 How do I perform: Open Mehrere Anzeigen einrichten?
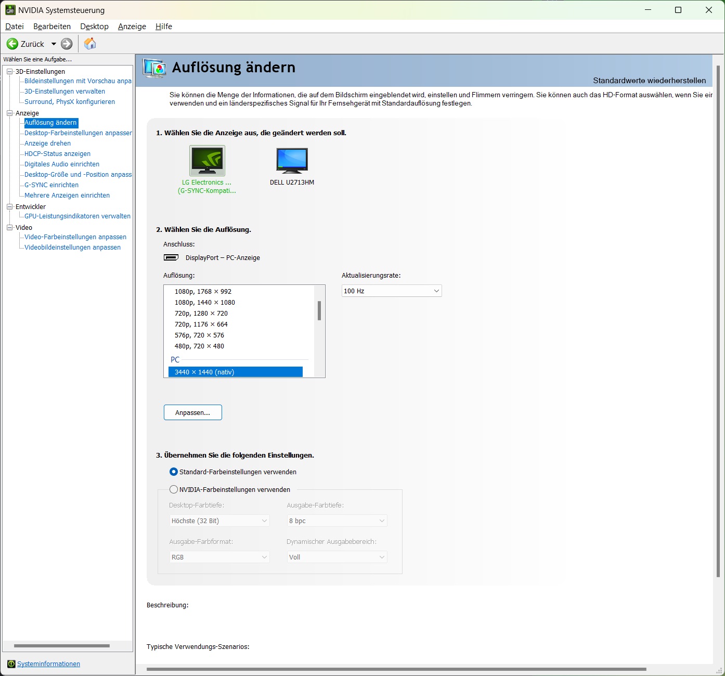tap(67, 196)
